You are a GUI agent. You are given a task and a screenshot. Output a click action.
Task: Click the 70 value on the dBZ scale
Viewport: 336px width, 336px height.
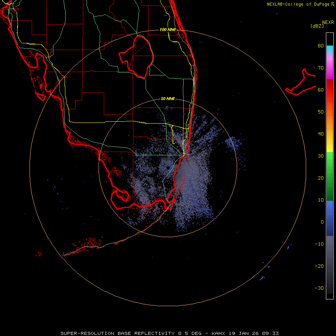pyautogui.click(x=321, y=68)
